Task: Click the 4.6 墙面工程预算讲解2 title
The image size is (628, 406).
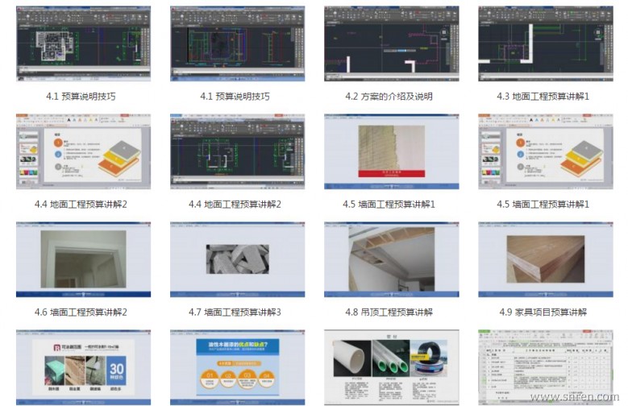Action: click(81, 313)
